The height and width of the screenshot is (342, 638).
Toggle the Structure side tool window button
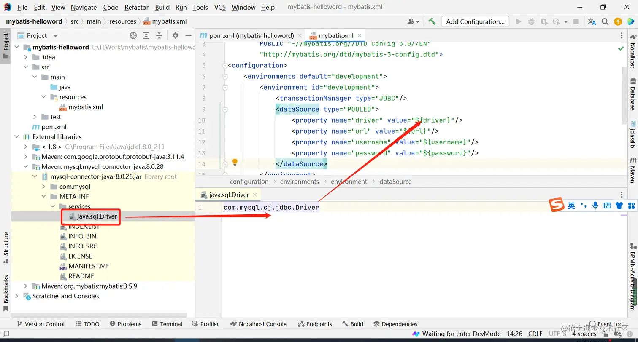point(5,248)
